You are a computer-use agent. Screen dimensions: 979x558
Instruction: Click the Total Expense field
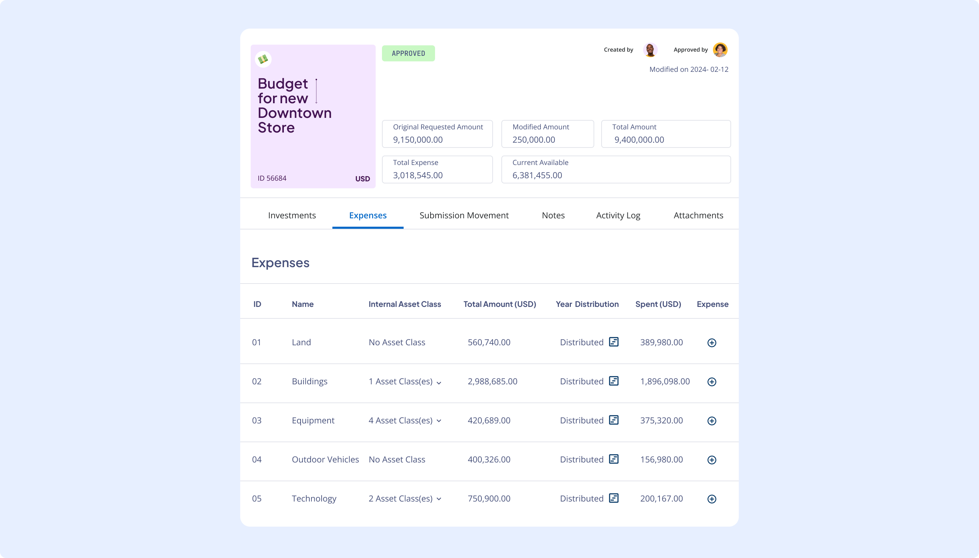click(437, 169)
